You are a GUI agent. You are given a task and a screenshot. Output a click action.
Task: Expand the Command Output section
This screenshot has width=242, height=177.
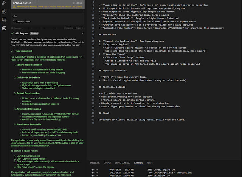click(x=22, y=21)
